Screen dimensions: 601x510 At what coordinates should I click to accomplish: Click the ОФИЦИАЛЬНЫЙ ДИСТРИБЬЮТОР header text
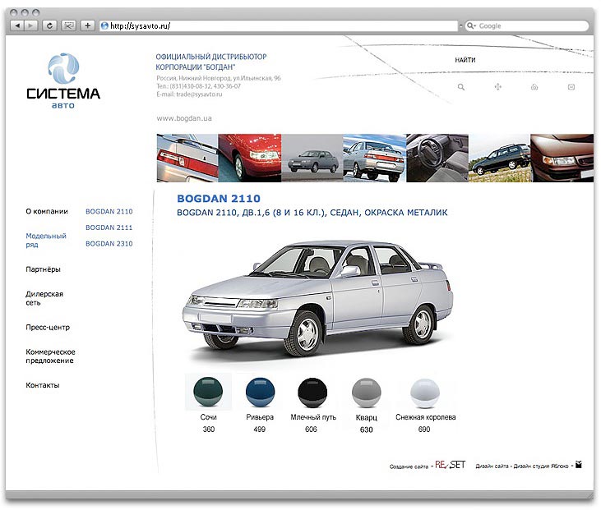coord(210,57)
